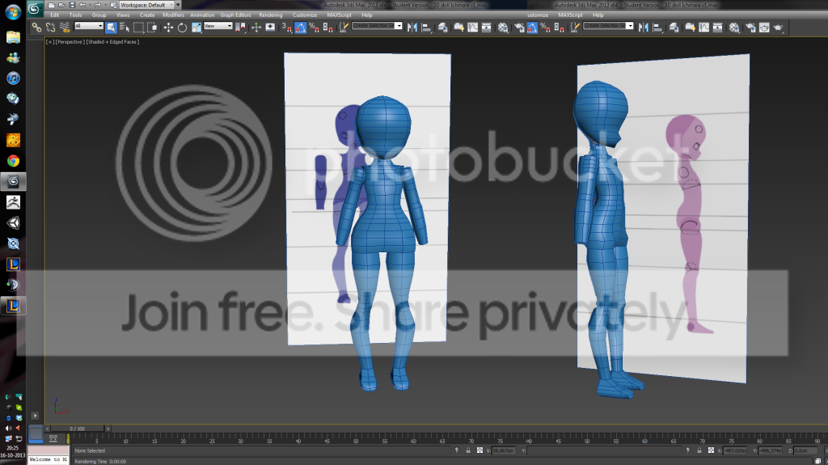Viewport: 828px width, 465px height.
Task: Open the Unity taskbar icon
Action: pos(13,223)
